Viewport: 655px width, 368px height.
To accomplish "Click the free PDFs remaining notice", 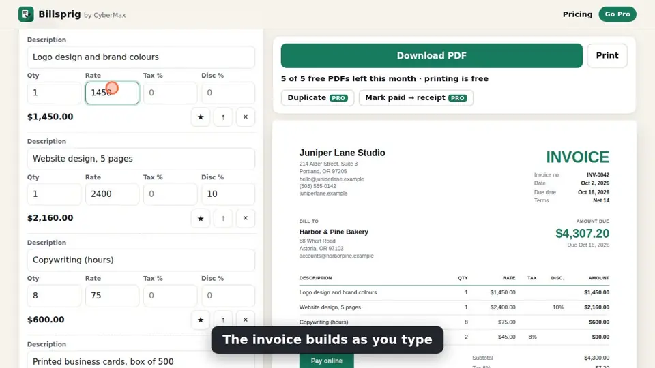I will pos(384,79).
